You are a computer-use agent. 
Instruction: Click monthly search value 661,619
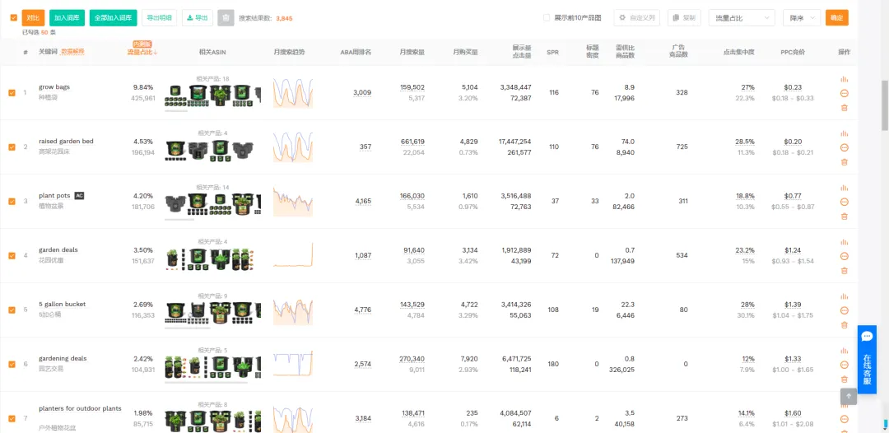point(412,142)
